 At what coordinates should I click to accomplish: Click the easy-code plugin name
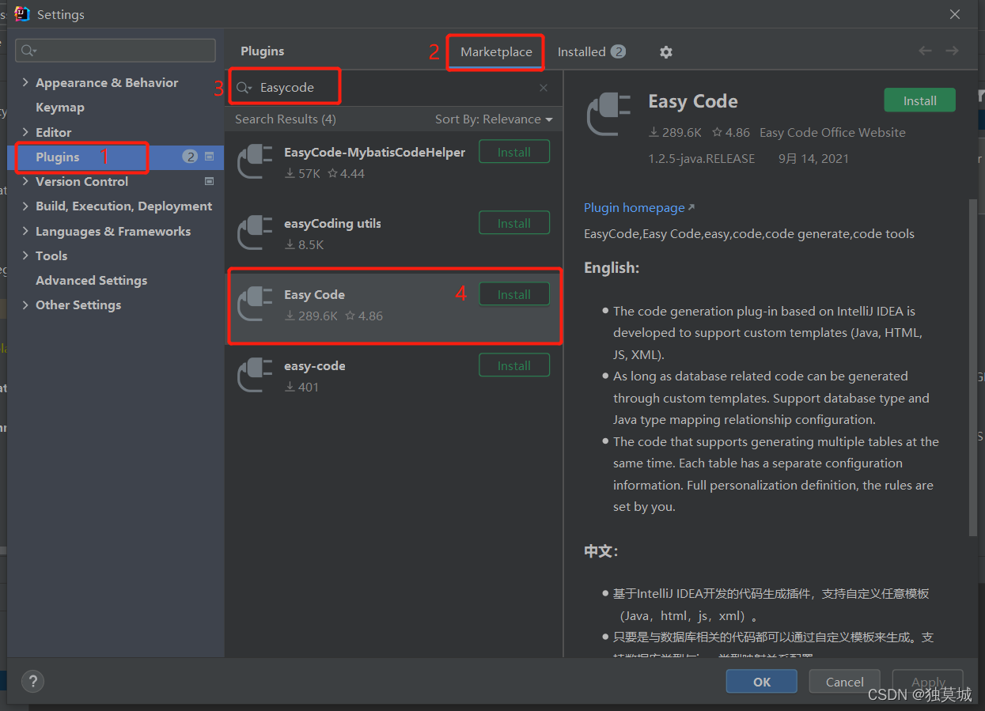(315, 365)
